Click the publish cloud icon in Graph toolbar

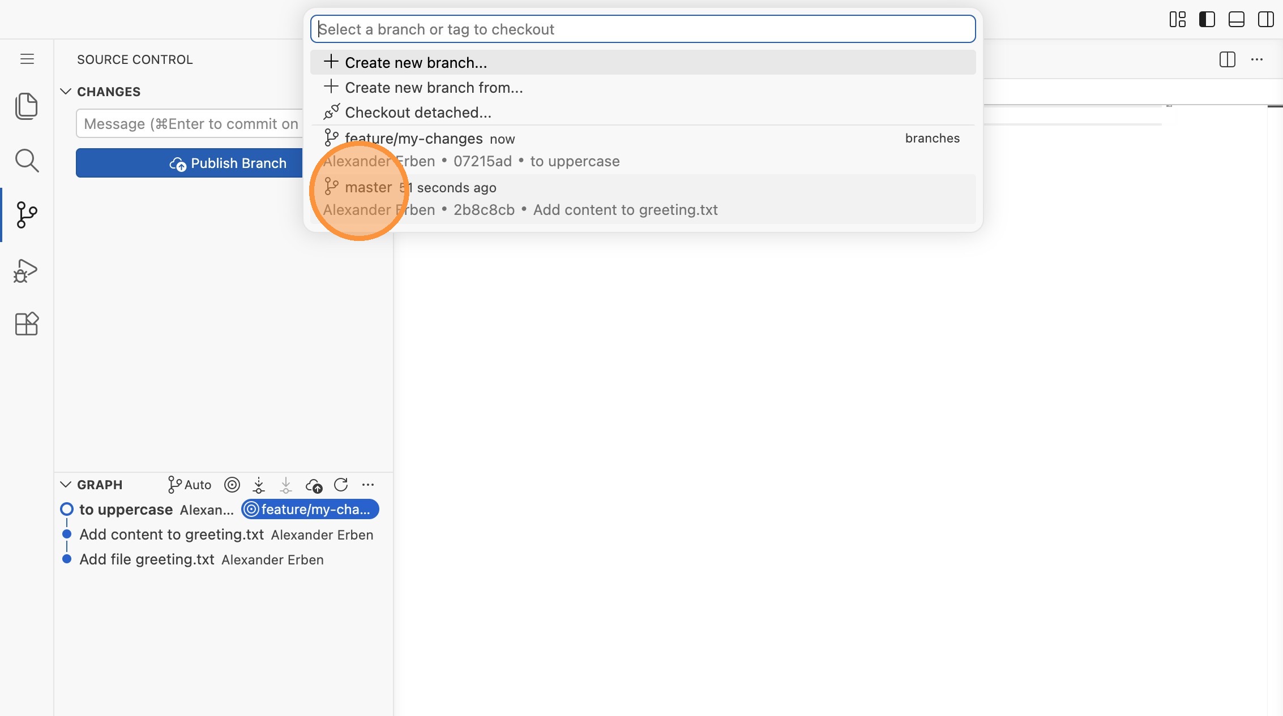pyautogui.click(x=314, y=485)
